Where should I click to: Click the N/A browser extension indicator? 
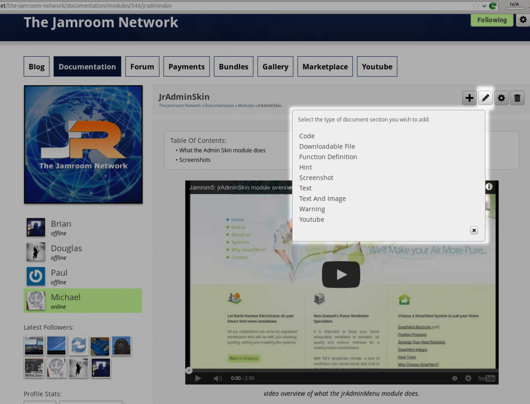pyautogui.click(x=514, y=5)
